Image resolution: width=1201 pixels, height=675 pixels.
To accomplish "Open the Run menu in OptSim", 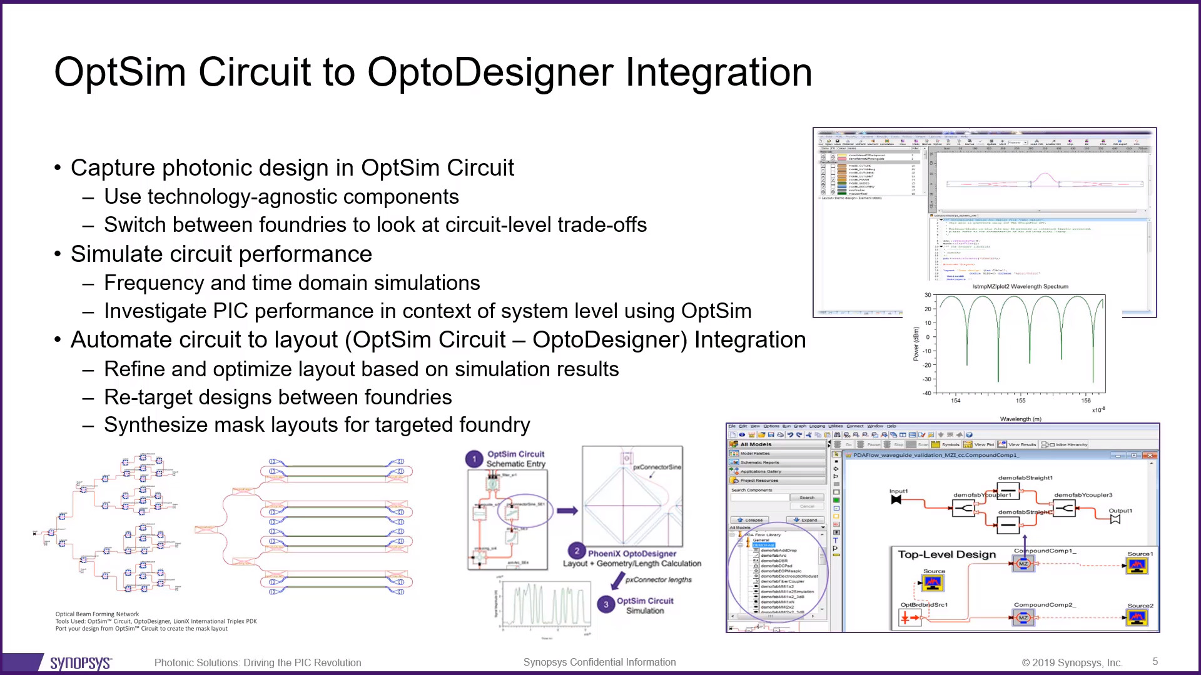I will point(786,426).
